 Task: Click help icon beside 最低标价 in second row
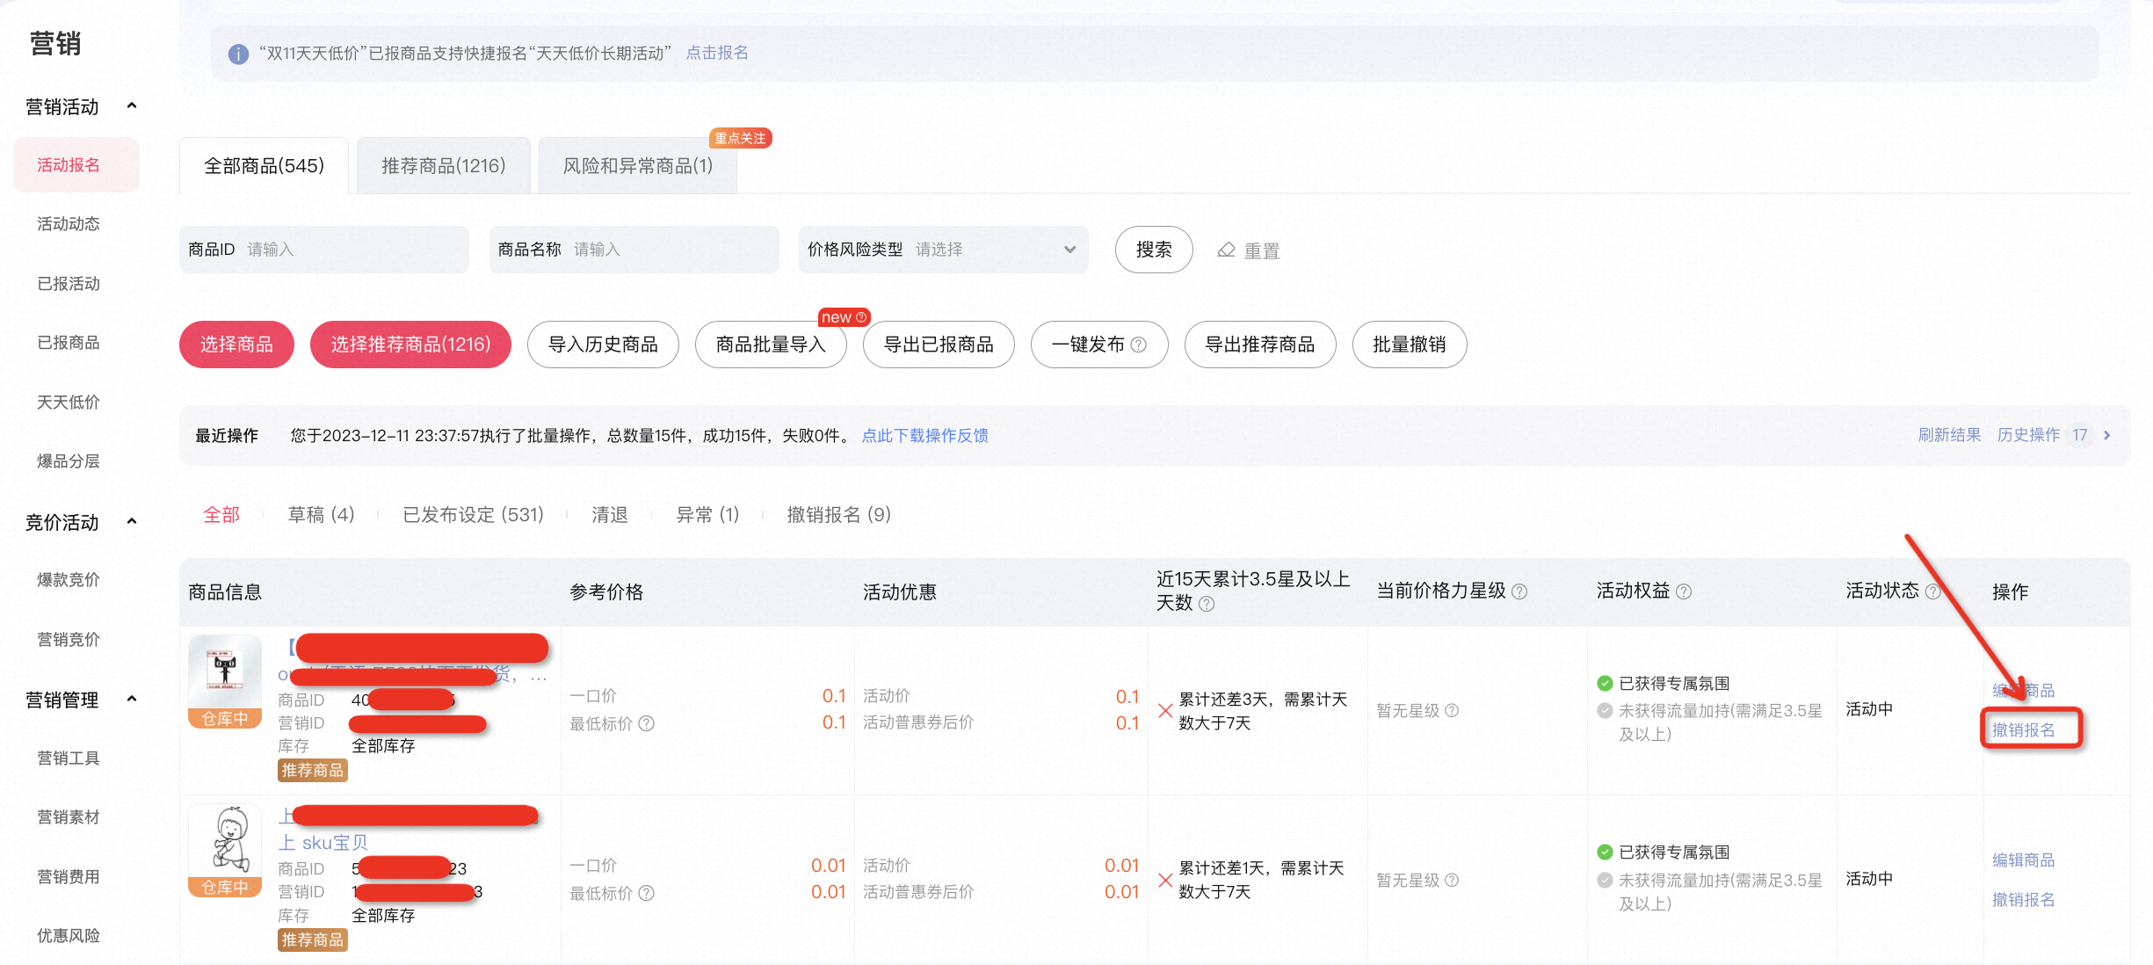pos(646,893)
